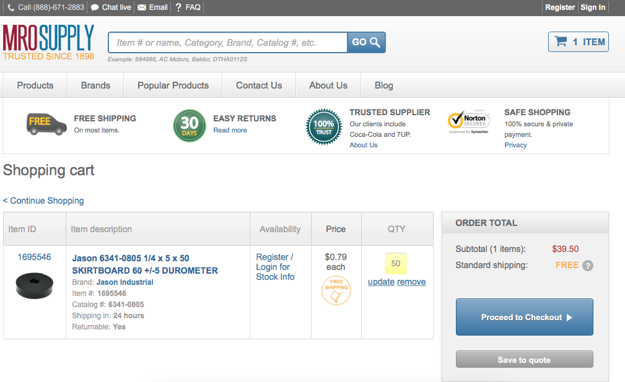
Task: Click the 100% Trust seal icon
Action: click(324, 126)
